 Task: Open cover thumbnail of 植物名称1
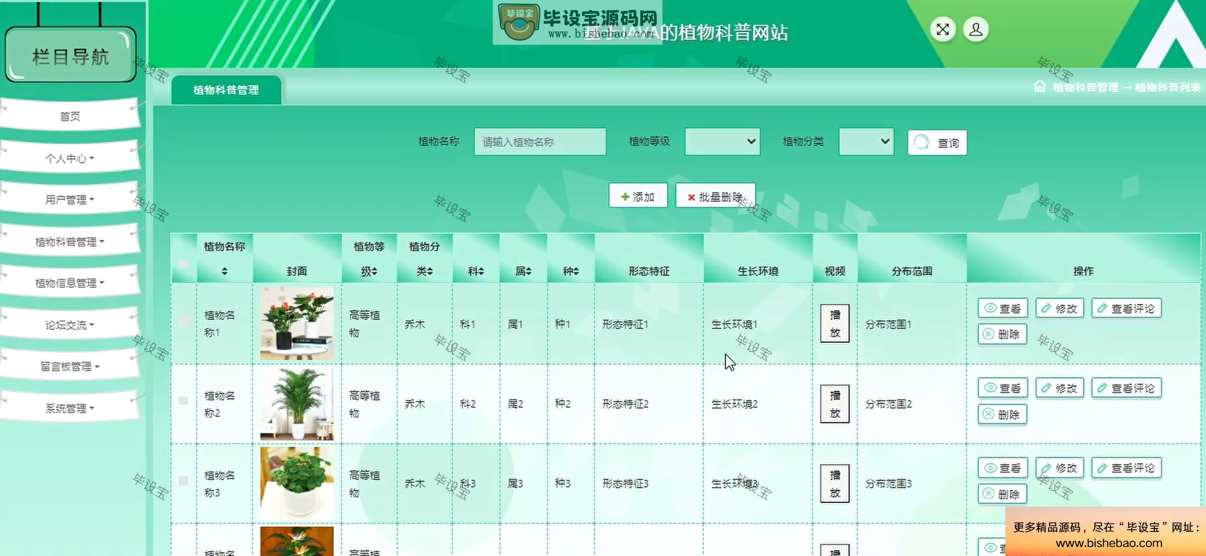click(297, 323)
